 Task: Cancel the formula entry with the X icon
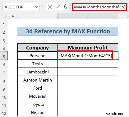pyautogui.click(x=50, y=7)
